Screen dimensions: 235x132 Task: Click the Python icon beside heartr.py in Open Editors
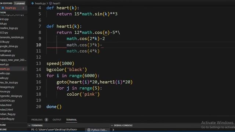pyautogui.click(x=3, y=8)
